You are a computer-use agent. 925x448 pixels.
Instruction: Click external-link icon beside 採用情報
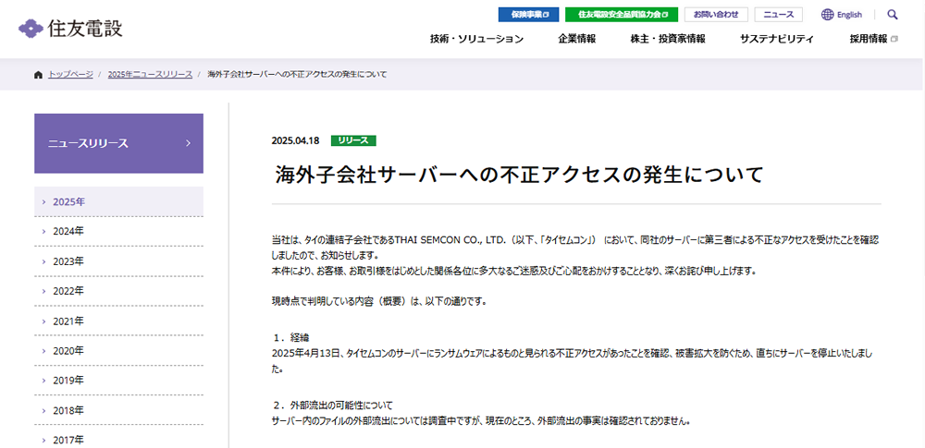pos(894,39)
